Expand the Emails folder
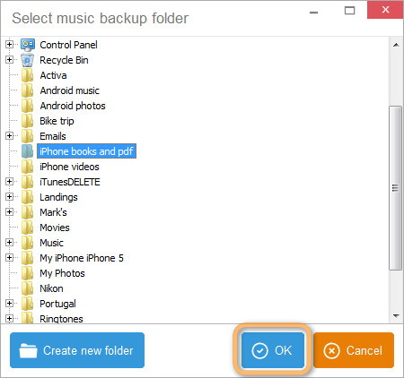The image size is (404, 378). tap(9, 136)
